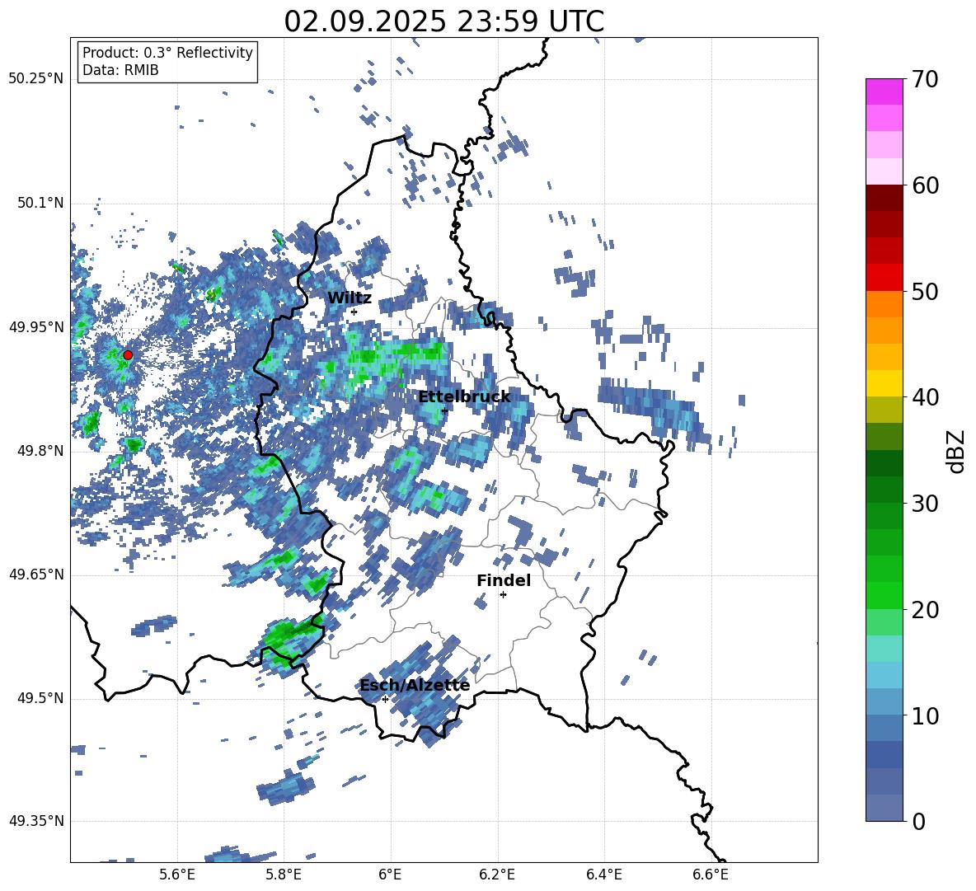Click the 6°E longitude label
Viewport: 976px width, 891px height.
click(390, 875)
